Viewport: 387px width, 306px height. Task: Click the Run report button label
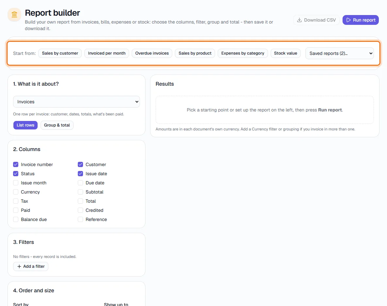(x=364, y=20)
